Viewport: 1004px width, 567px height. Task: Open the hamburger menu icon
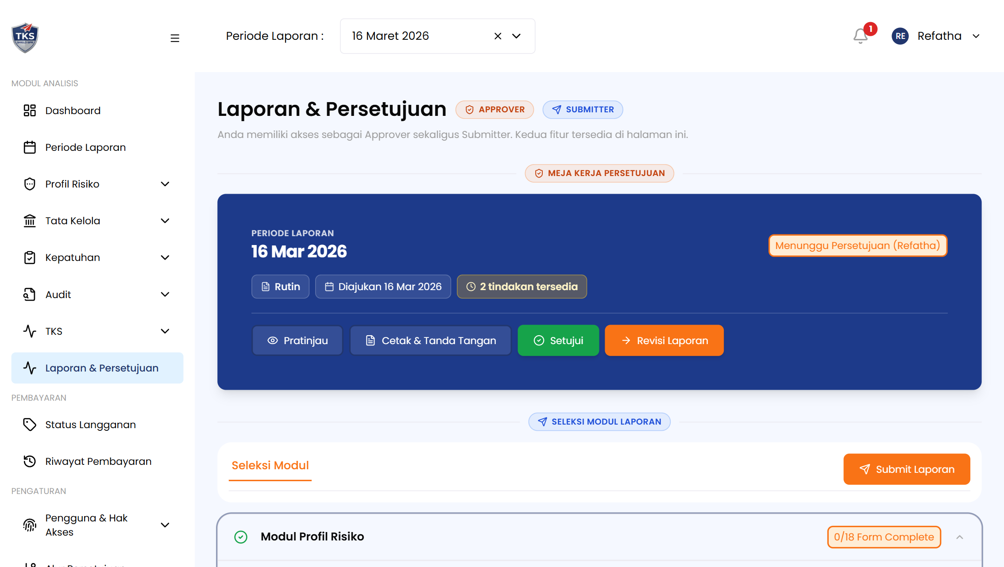174,38
